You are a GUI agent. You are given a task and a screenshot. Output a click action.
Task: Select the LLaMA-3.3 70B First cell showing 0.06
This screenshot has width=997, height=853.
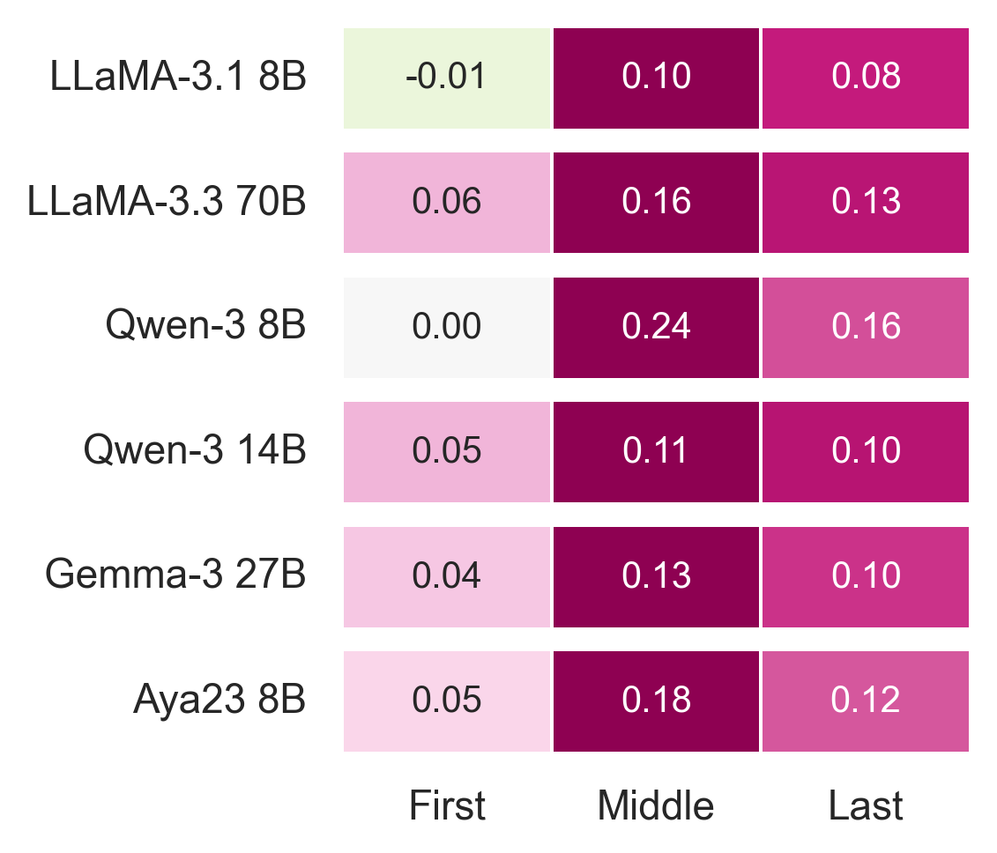click(x=447, y=203)
